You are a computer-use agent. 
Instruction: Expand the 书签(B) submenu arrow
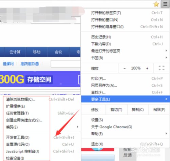166,58
